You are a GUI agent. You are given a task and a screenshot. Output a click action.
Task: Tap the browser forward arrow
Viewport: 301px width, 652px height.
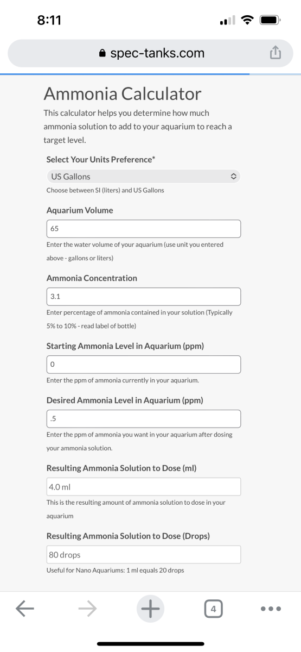coord(87,610)
